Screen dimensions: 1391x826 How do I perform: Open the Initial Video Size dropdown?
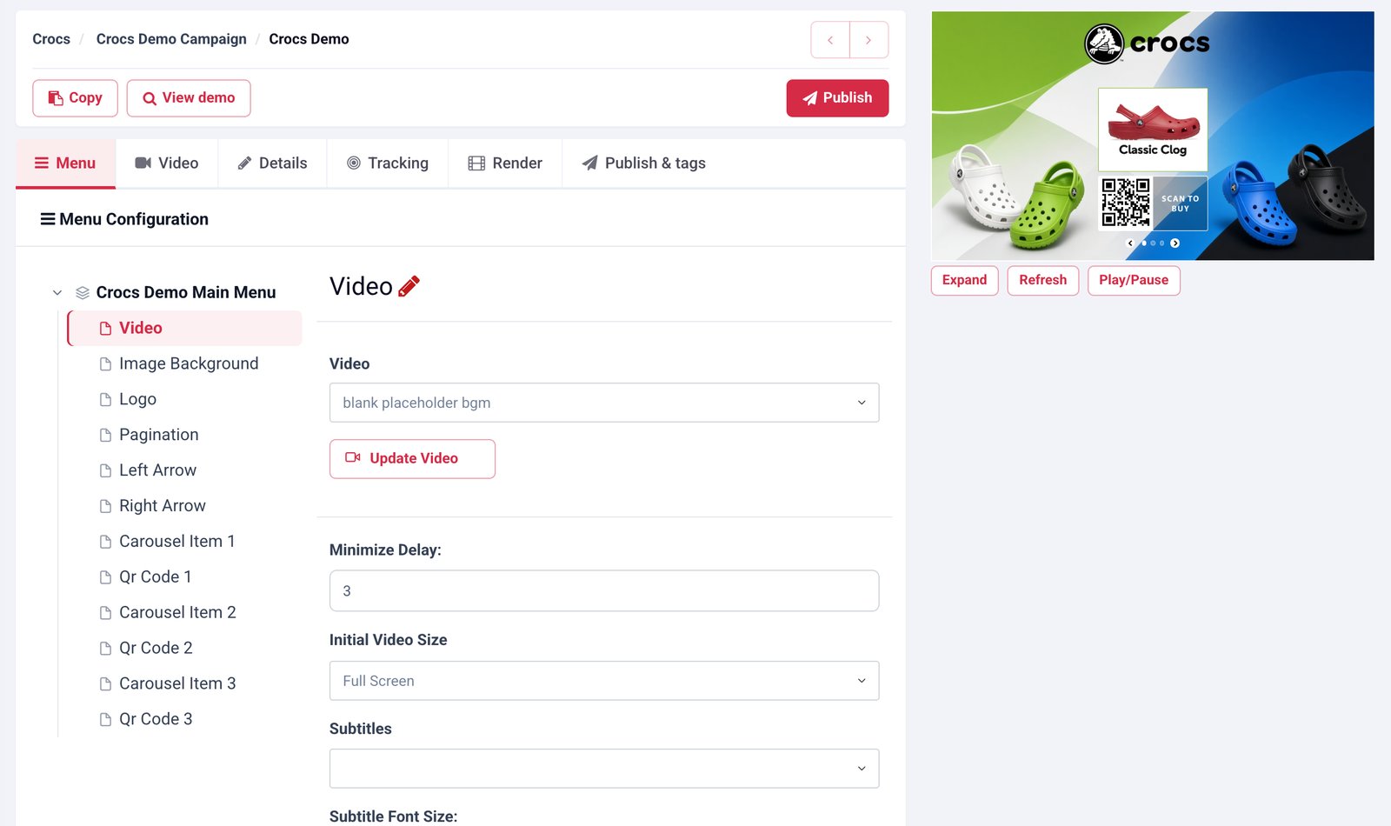tap(604, 681)
